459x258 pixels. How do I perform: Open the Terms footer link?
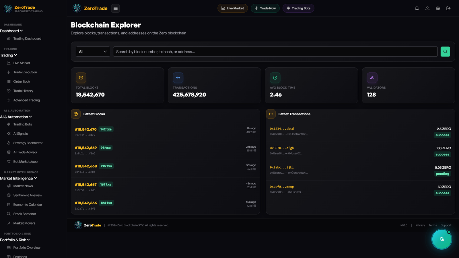coord(433,225)
